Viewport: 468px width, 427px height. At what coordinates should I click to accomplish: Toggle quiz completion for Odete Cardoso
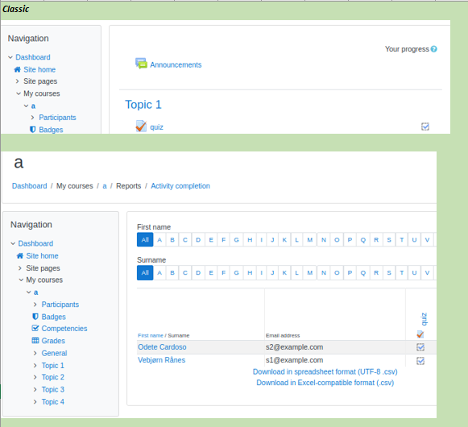pos(420,347)
